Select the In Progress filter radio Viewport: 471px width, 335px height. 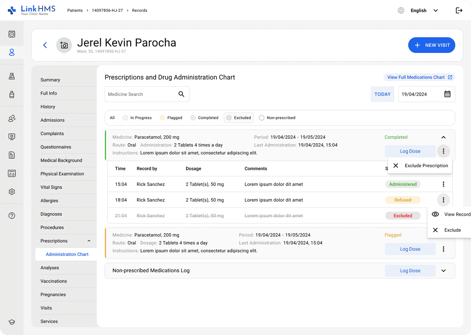[x=125, y=118]
